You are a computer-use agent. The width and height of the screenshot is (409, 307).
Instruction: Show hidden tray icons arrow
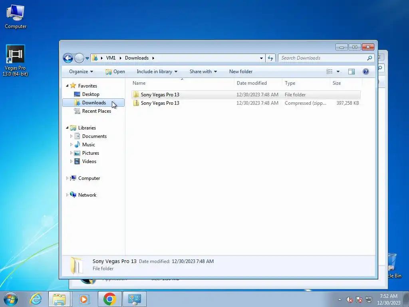tap(340, 299)
